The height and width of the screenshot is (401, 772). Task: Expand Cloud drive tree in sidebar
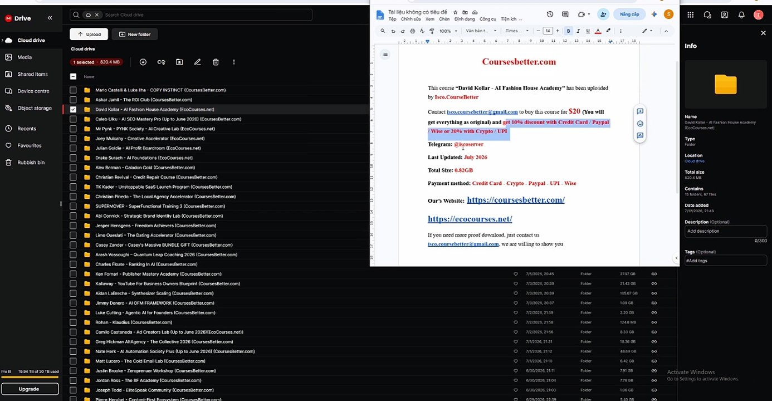pos(2,40)
